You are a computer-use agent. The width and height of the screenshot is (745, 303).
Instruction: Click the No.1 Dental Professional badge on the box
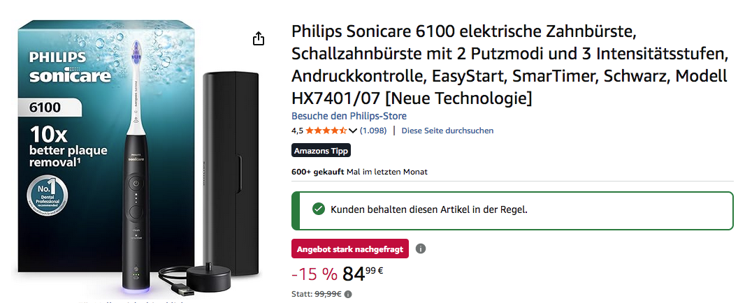coord(47,196)
